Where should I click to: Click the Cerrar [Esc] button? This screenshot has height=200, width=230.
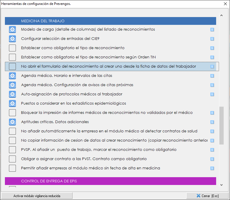point(207,196)
